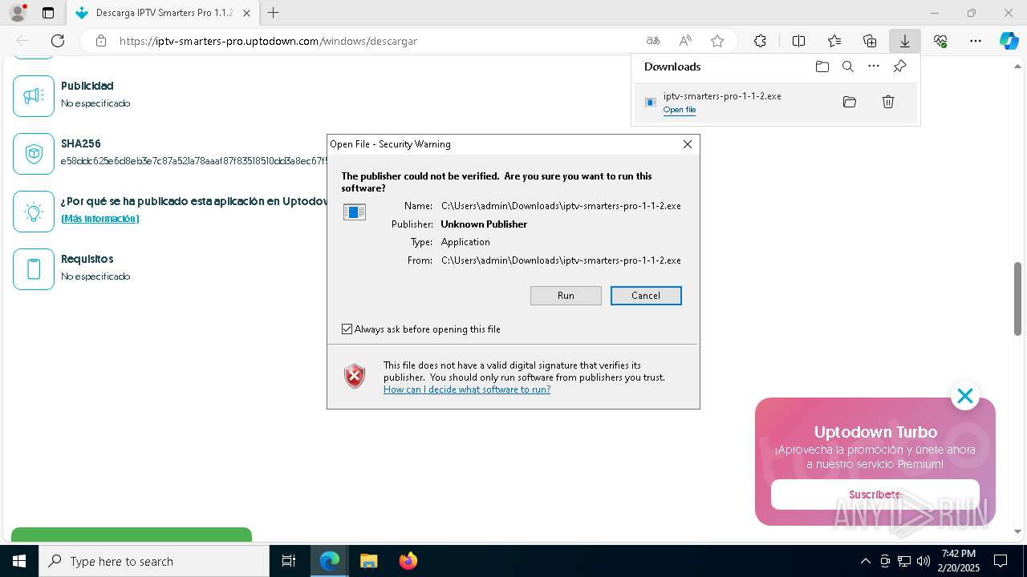Delete the iptv-smarters-pro download entry

[888, 102]
